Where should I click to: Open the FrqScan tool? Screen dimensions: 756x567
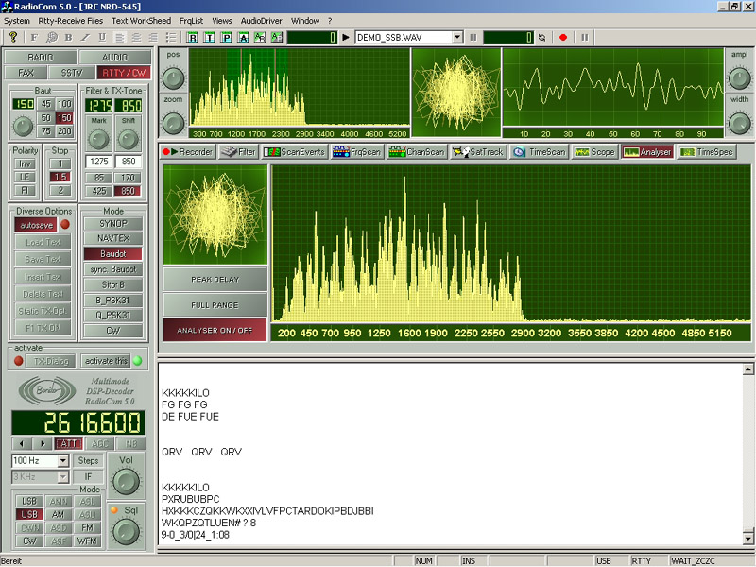click(357, 152)
